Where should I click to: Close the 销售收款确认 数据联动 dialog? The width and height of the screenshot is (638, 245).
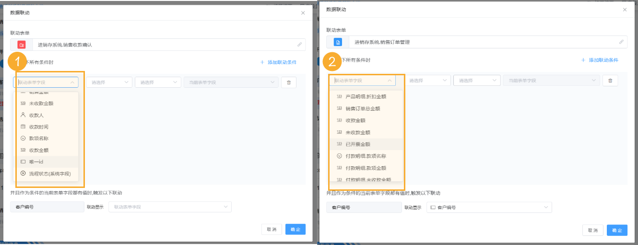click(x=303, y=13)
